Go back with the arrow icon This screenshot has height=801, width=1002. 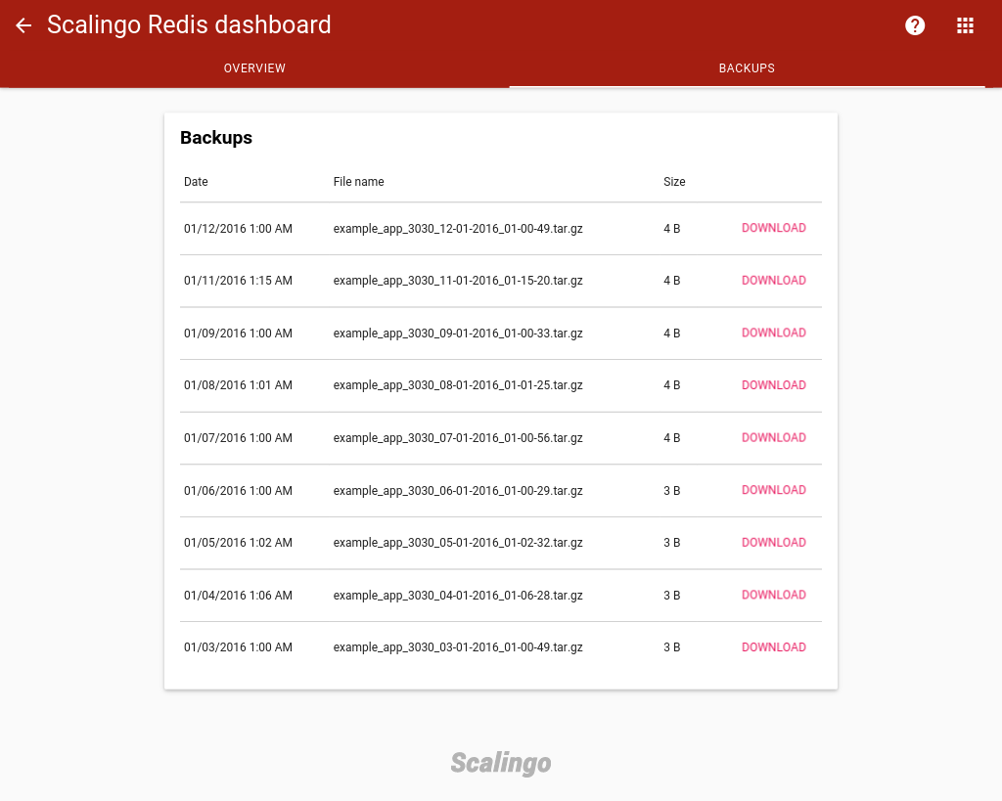pos(23,25)
